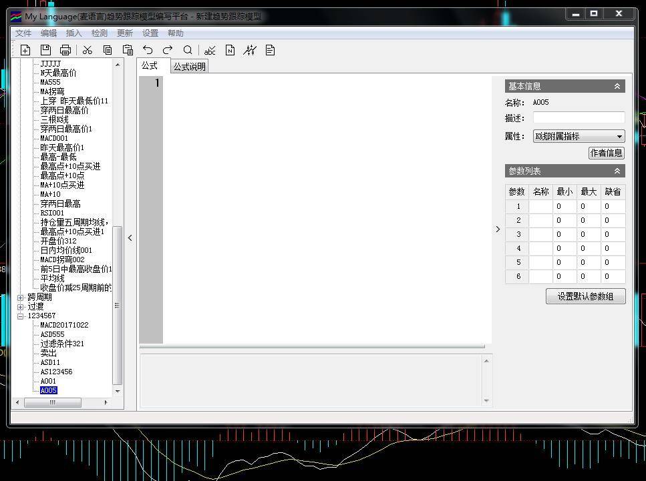Image resolution: width=646 pixels, height=481 pixels.
Task: Select the N天最高价 tree item
Action: (58, 73)
